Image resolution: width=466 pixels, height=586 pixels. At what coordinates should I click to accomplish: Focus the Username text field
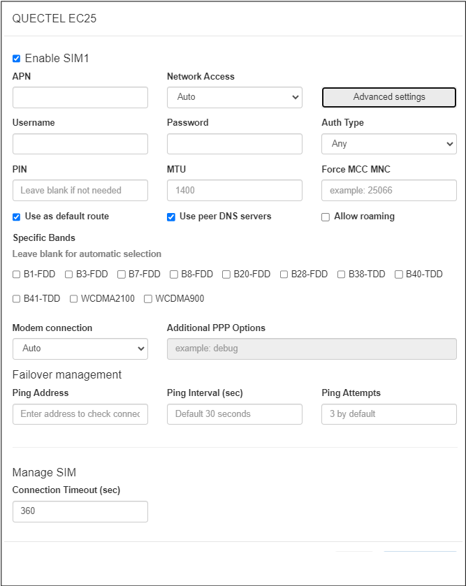tap(80, 144)
